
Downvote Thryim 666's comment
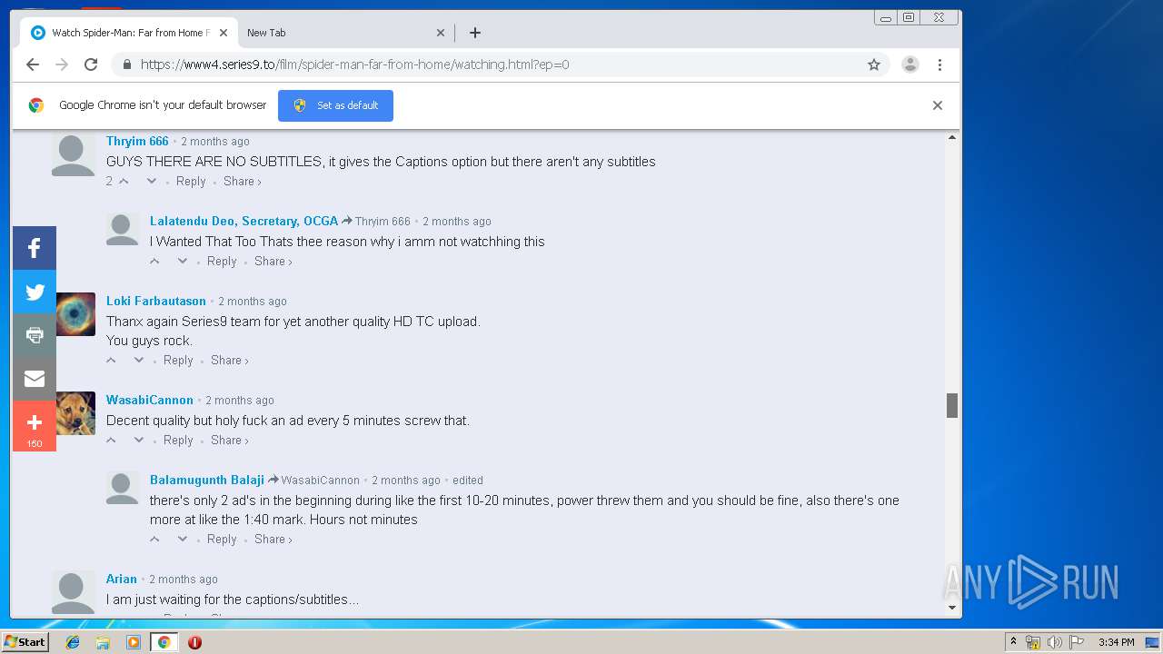(152, 182)
